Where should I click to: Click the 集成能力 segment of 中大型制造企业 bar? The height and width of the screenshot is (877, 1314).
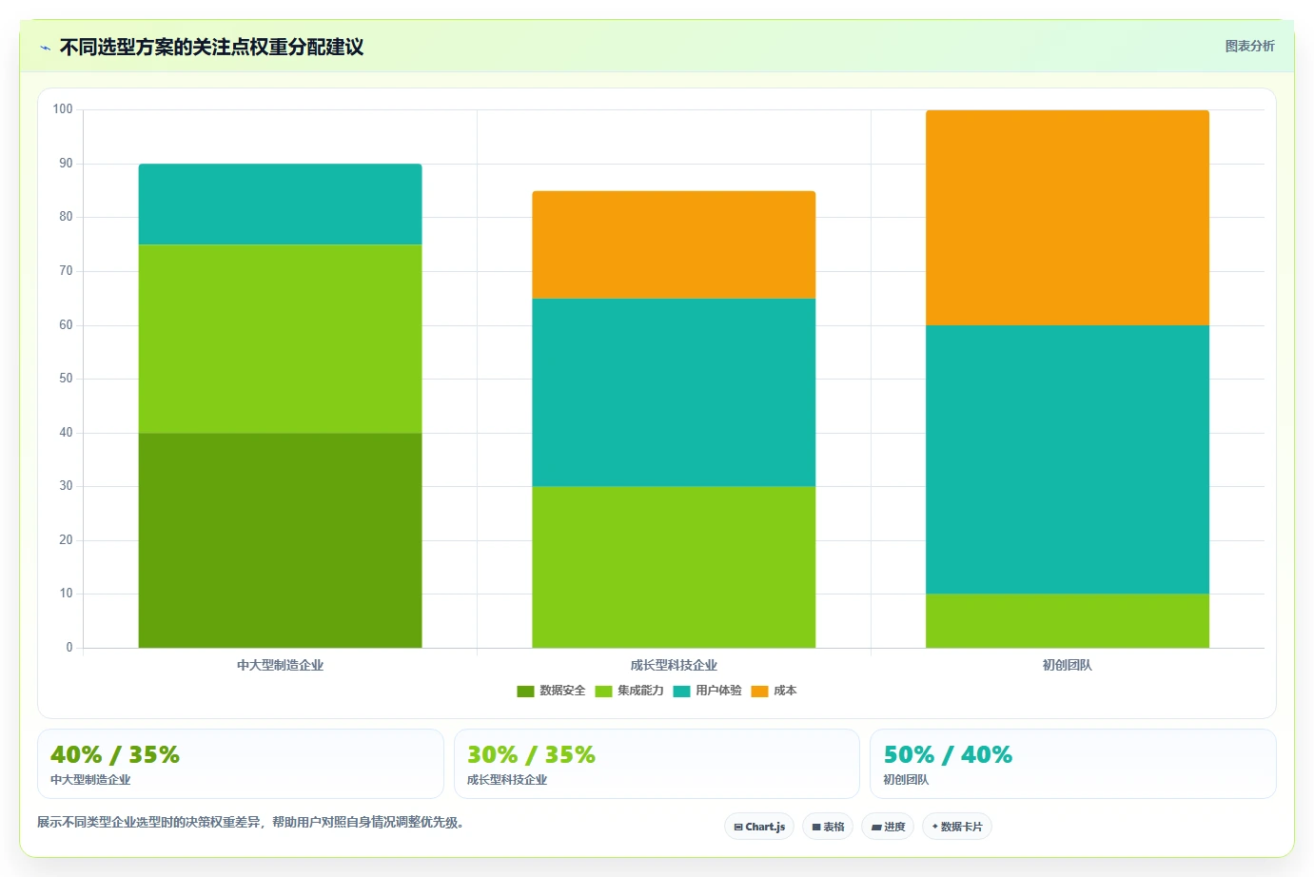tap(280, 339)
